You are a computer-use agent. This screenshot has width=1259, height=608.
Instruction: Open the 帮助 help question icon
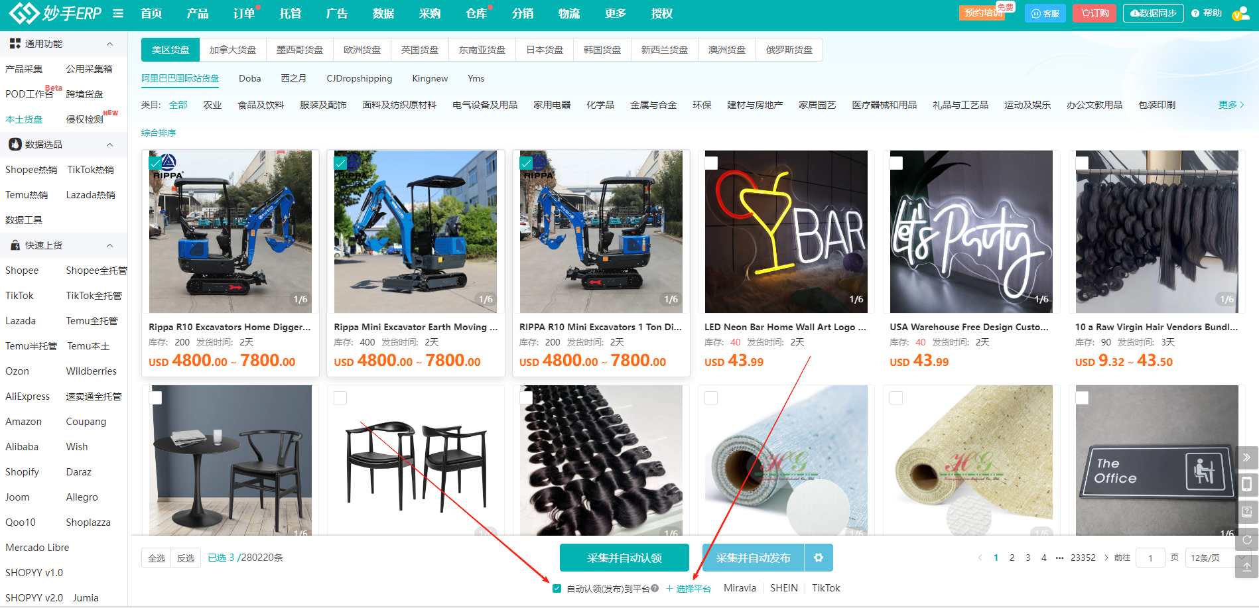(x=1195, y=13)
